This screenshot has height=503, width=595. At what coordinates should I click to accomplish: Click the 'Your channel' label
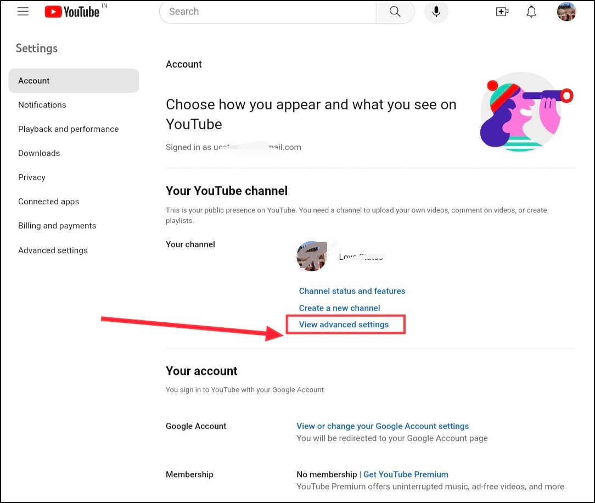[x=190, y=244]
